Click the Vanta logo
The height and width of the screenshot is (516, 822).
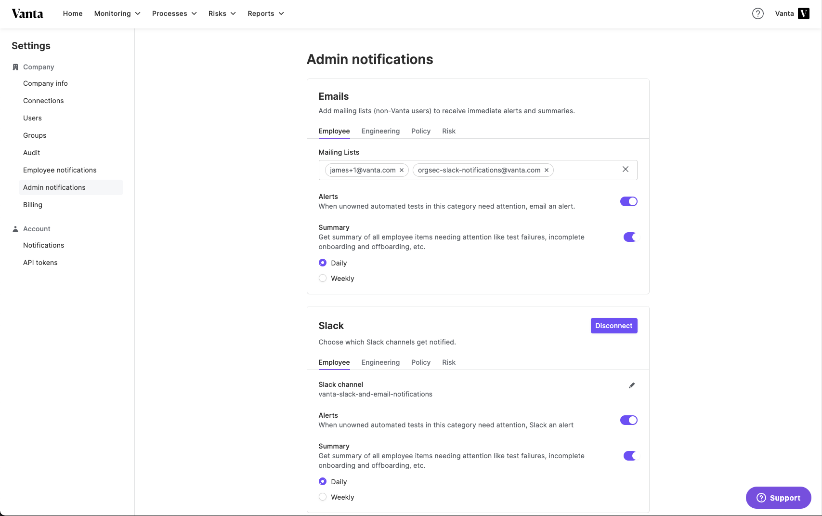[27, 13]
